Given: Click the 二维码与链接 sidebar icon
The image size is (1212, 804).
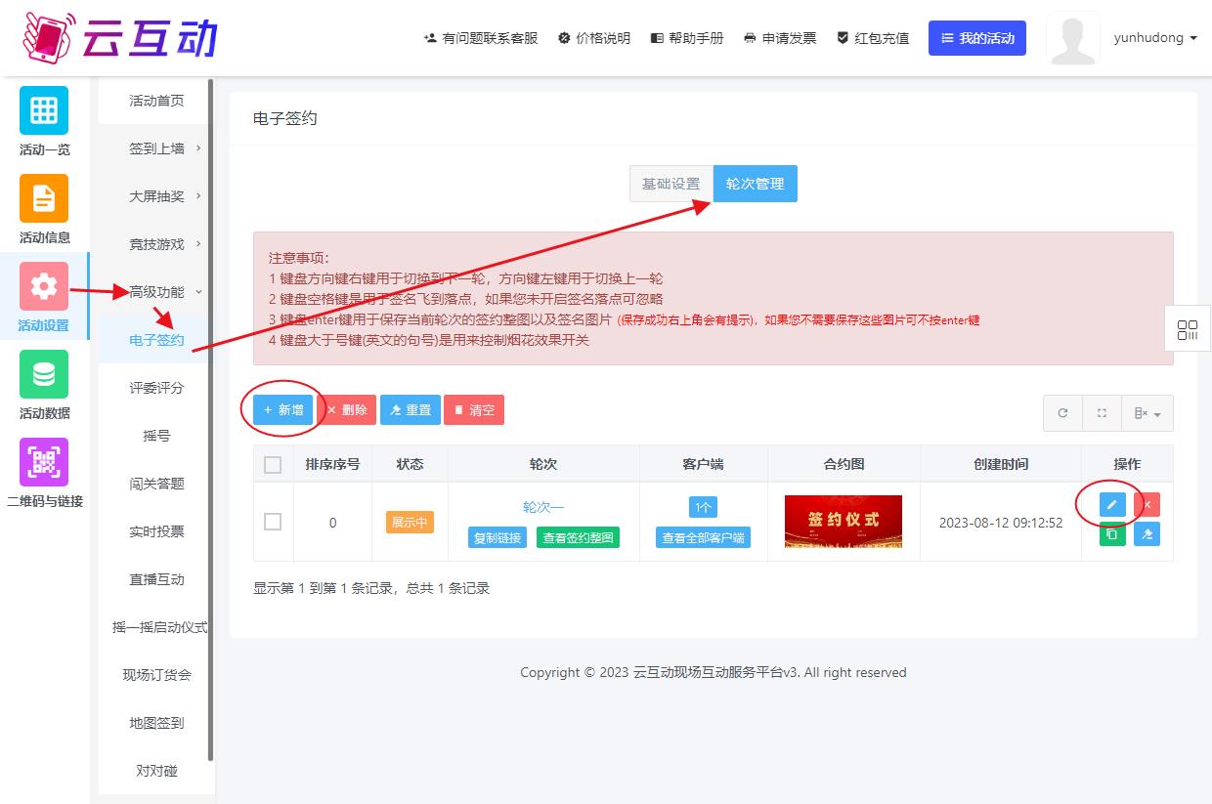Looking at the screenshot, I should tap(44, 473).
